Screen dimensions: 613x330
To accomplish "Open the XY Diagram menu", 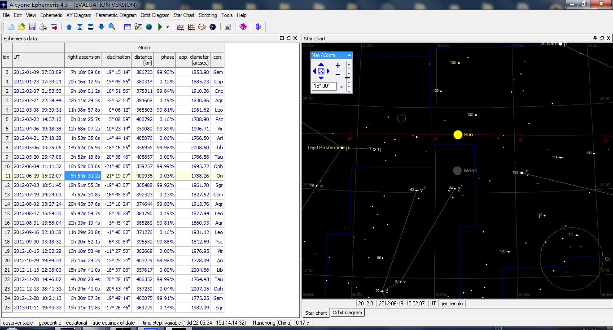I will (79, 15).
